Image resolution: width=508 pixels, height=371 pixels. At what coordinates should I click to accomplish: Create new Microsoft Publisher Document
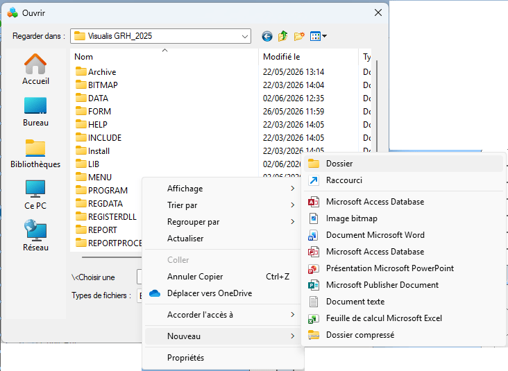404,285
